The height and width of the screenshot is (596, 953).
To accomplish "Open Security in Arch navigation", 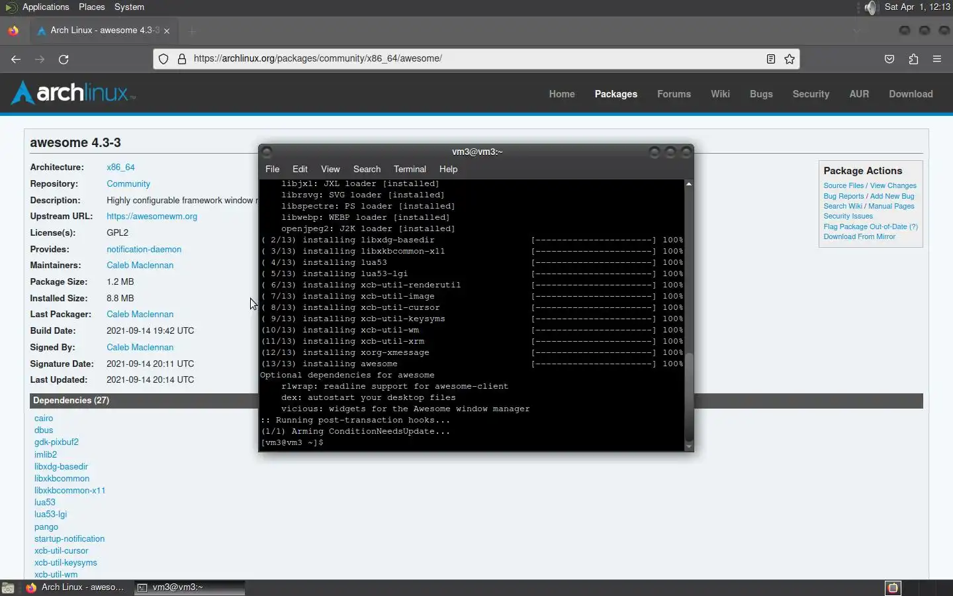I will click(811, 94).
